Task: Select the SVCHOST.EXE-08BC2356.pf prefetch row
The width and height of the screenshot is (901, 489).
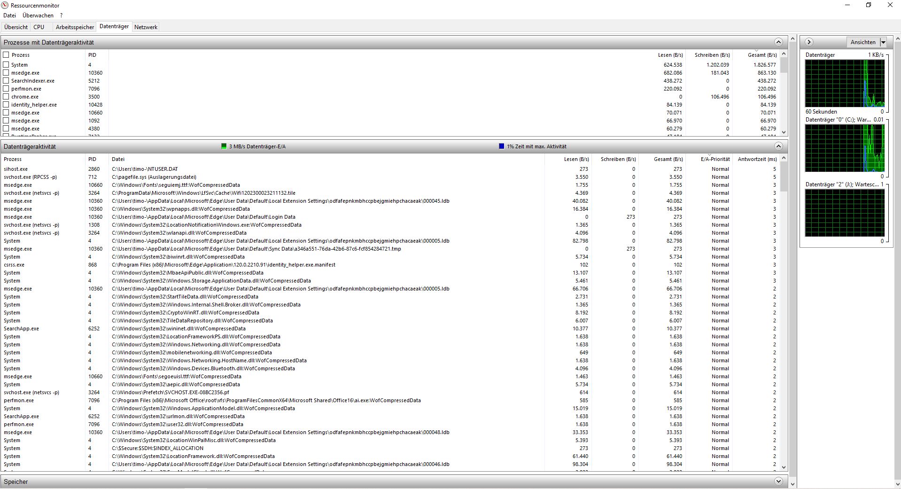Action: point(390,392)
